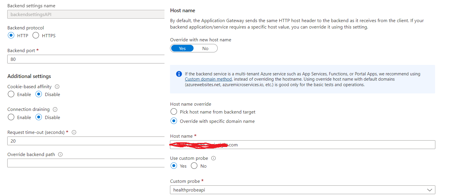
Task: Click the Backend protocol label
Action: tap(26, 28)
